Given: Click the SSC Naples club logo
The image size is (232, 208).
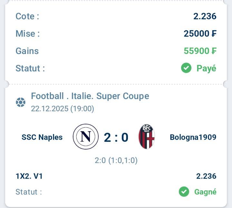Looking at the screenshot, I should coord(85,137).
